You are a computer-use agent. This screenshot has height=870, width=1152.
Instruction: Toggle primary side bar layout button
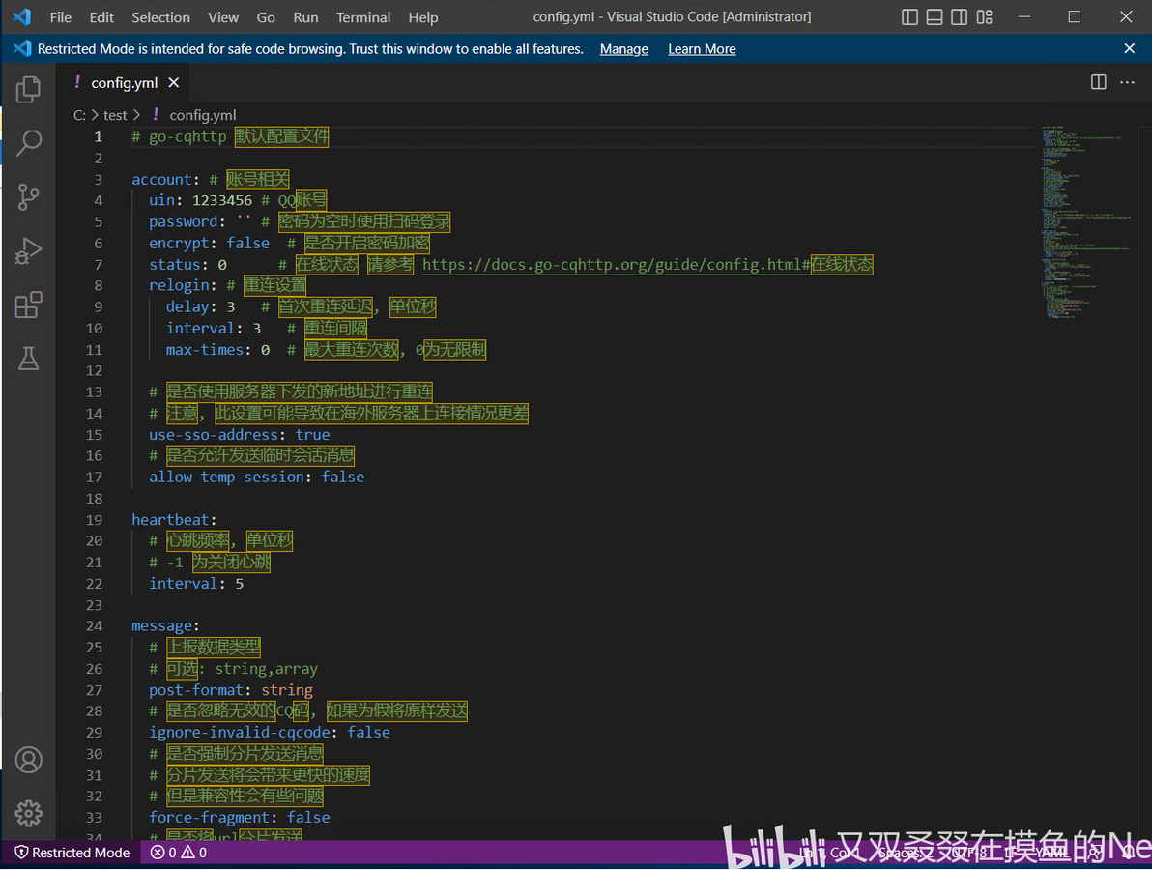909,17
